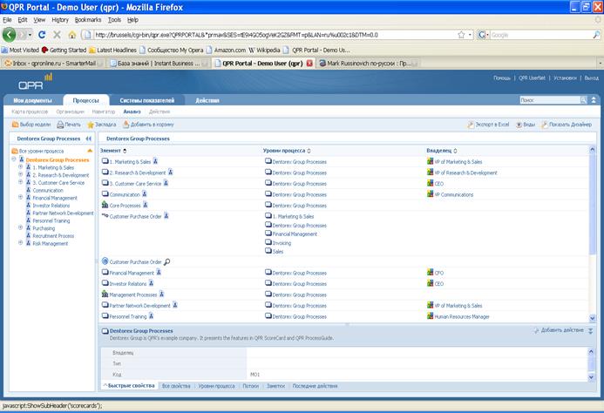Sort by Уровни процесса column
The height and width of the screenshot is (413, 604).
point(309,151)
